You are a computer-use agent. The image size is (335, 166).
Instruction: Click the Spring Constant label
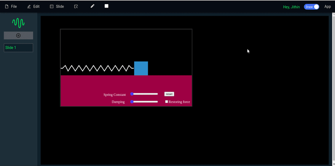(115, 95)
